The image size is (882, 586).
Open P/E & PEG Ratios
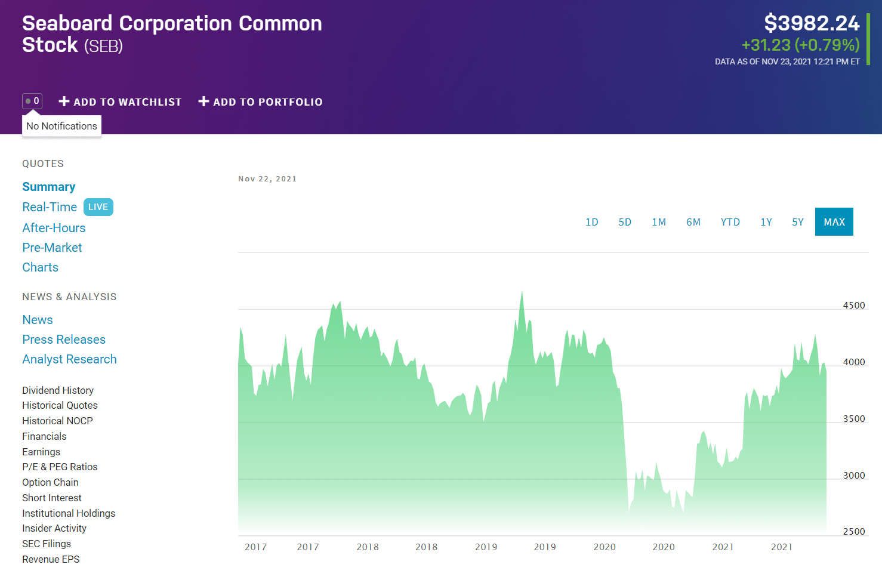click(x=60, y=467)
